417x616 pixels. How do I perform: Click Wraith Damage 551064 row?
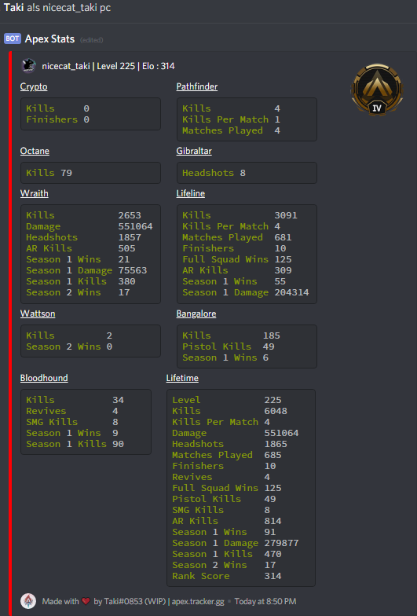(90, 226)
